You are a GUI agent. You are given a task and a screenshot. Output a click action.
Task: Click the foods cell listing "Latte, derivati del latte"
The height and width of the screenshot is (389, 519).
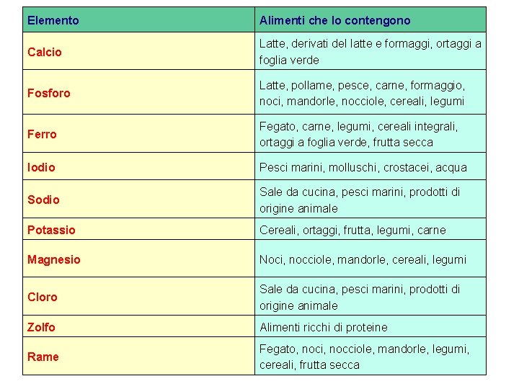coord(371,52)
